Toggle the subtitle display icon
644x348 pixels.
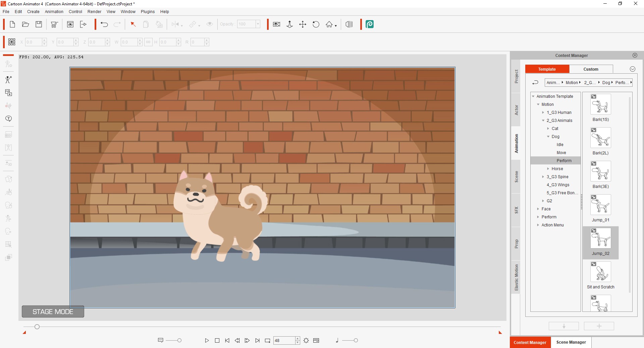coord(160,340)
